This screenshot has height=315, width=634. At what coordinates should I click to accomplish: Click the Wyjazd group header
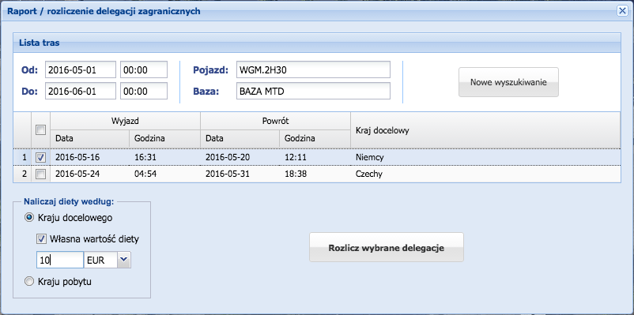[126, 121]
